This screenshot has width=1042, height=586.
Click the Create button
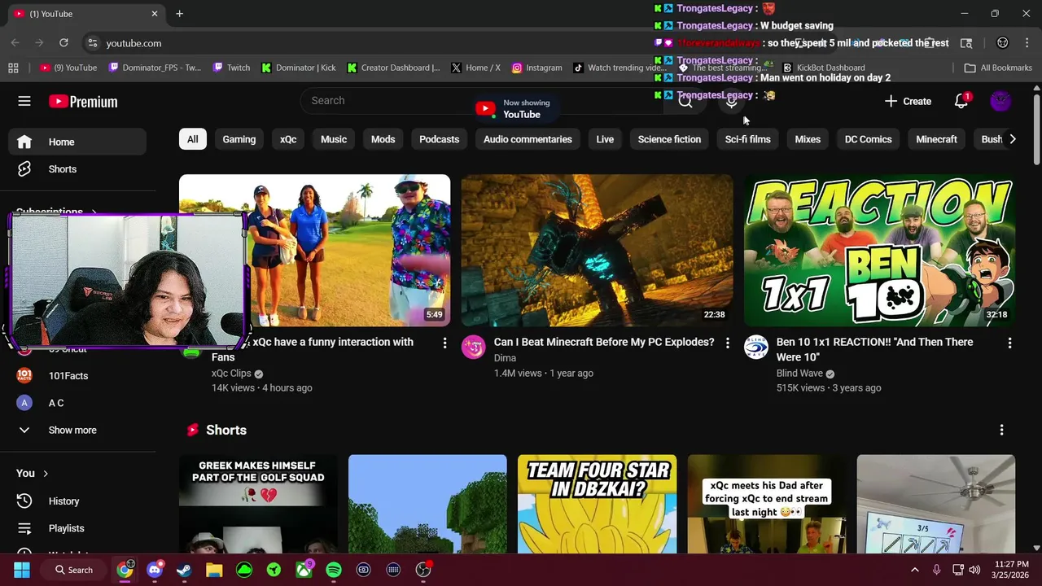(908, 101)
